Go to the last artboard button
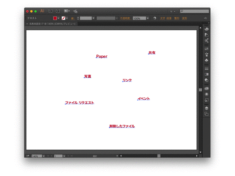The width and height of the screenshot is (235, 176). coord(71,156)
